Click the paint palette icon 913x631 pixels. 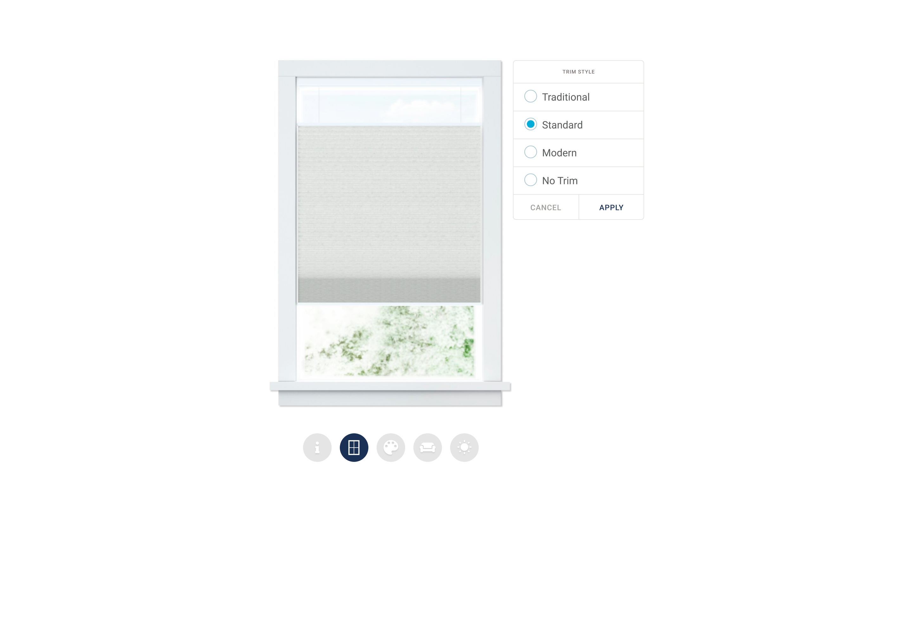pyautogui.click(x=391, y=447)
